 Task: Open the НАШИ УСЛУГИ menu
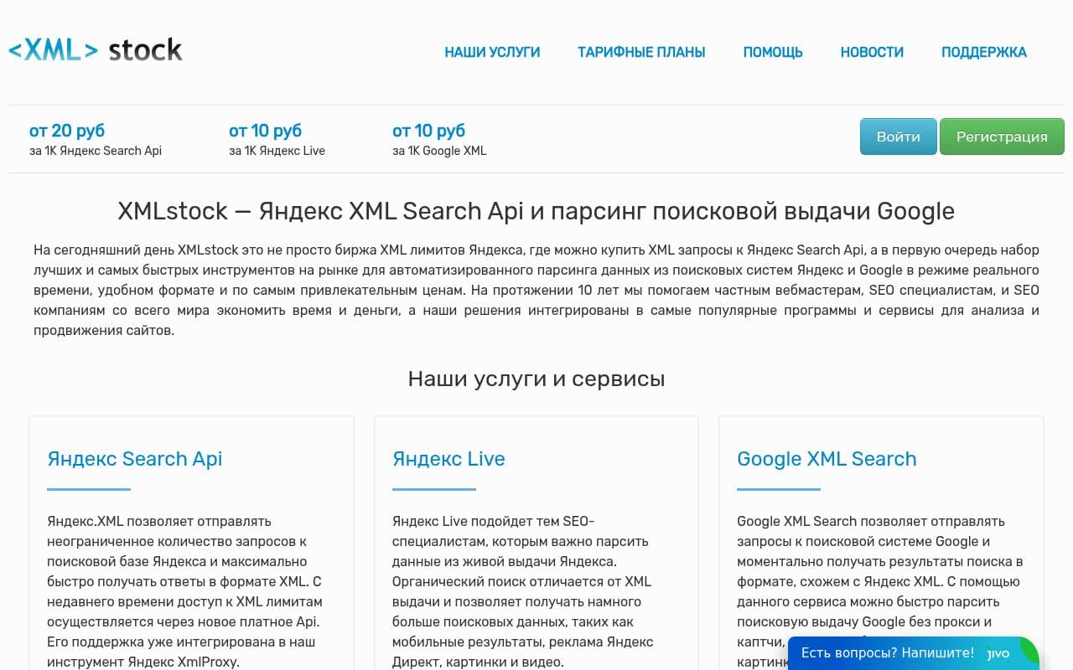pyautogui.click(x=491, y=52)
